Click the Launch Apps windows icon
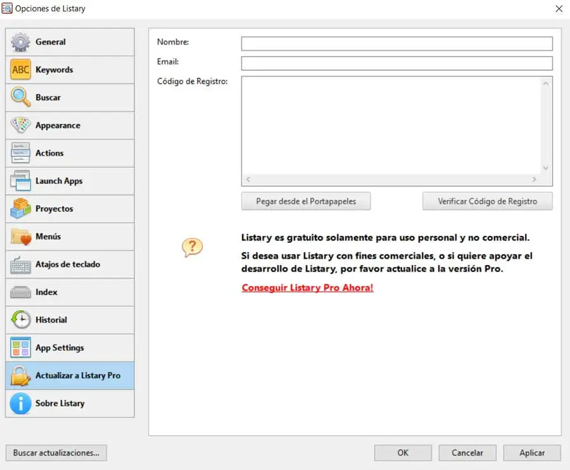Image resolution: width=570 pixels, height=470 pixels. pos(21,180)
